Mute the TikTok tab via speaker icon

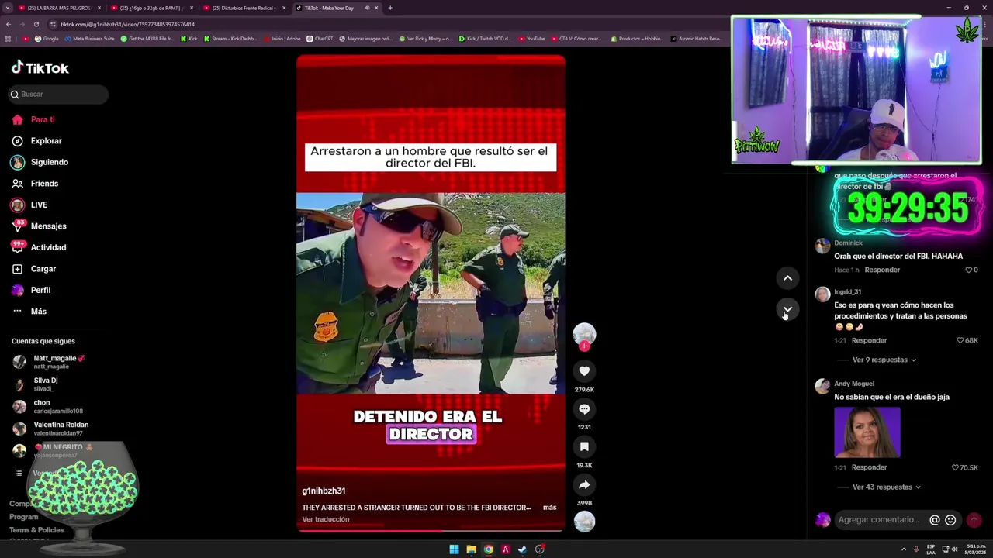[367, 8]
